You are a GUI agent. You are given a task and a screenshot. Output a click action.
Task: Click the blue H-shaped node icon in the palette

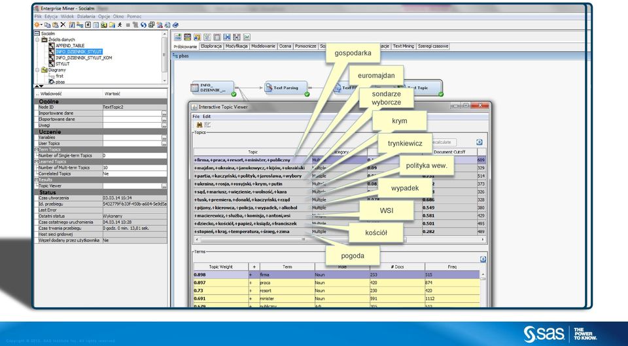tap(227, 37)
